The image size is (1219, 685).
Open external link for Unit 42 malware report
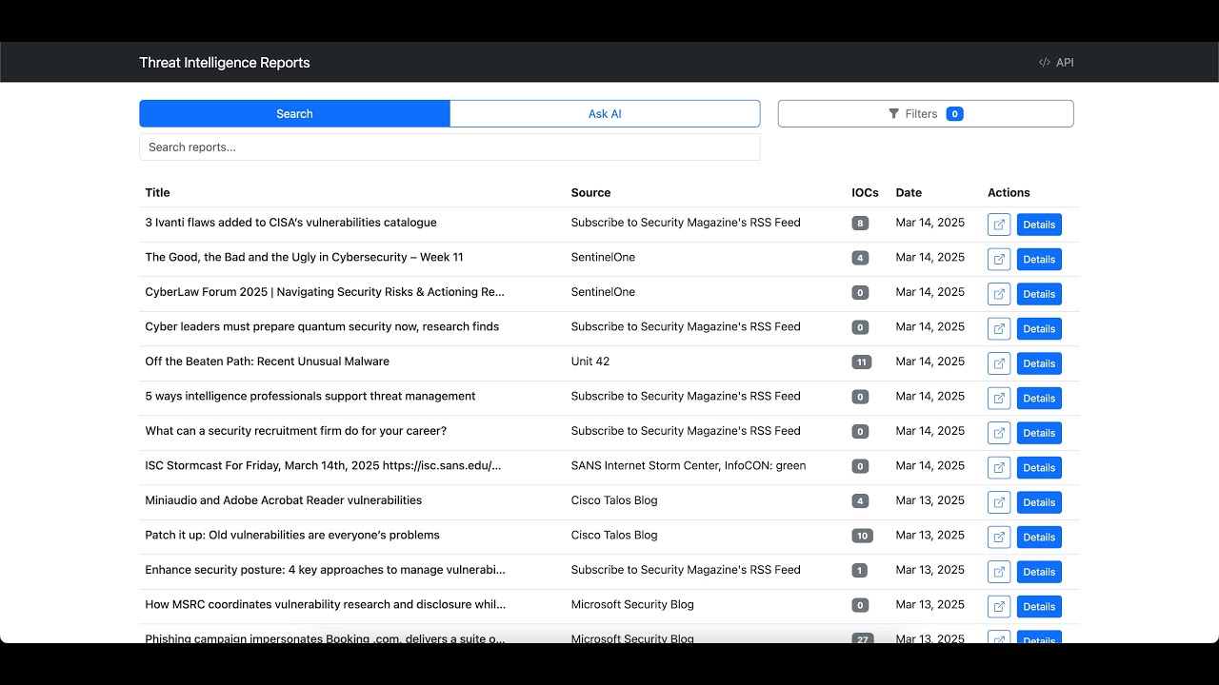(999, 363)
